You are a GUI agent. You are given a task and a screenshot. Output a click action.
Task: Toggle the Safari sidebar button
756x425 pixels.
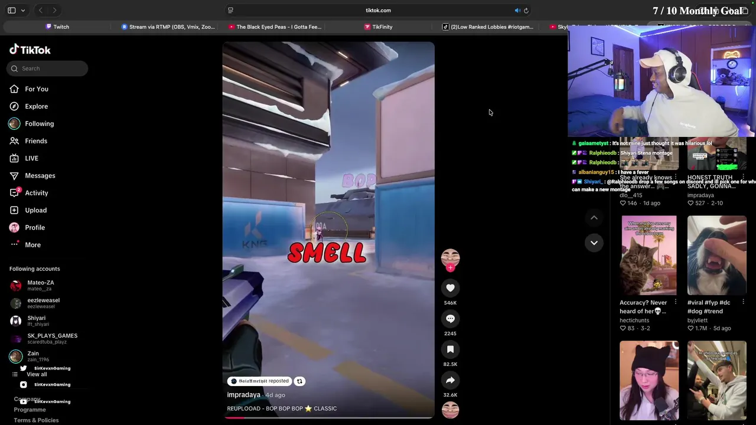tap(11, 10)
